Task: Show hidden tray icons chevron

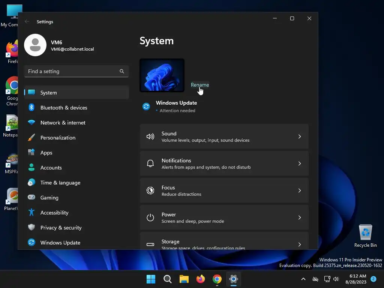Action: coord(303,279)
